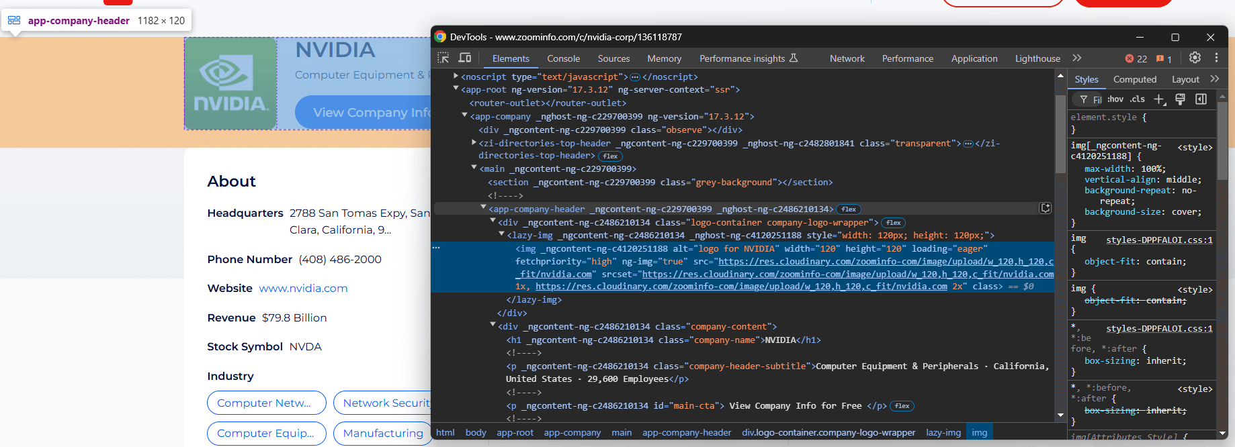Click the Computer Netw... industry tag
1235x447 pixels.
click(x=266, y=403)
